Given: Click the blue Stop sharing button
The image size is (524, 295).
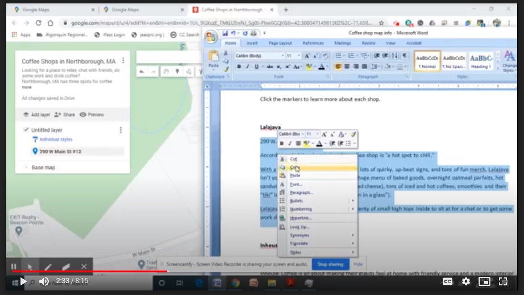Looking at the screenshot, I should [x=330, y=264].
